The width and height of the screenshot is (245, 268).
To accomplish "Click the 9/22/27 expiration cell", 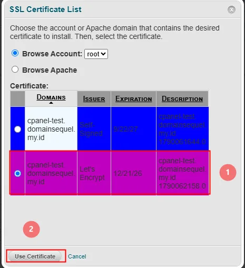I will (133, 129).
